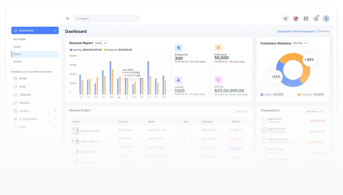Click View All in Recent Orders
The image size is (343, 195).
(241, 112)
